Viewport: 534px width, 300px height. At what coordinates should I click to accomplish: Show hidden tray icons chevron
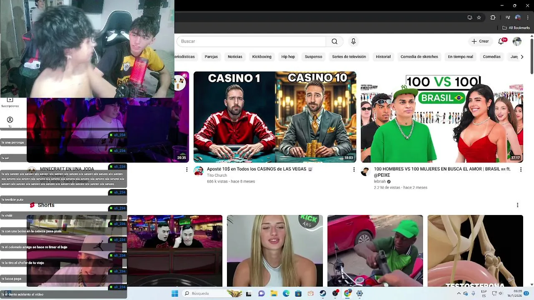459,294
